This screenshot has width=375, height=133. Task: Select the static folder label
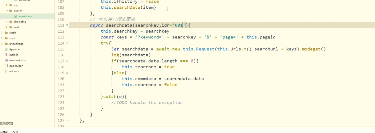pos(13,33)
